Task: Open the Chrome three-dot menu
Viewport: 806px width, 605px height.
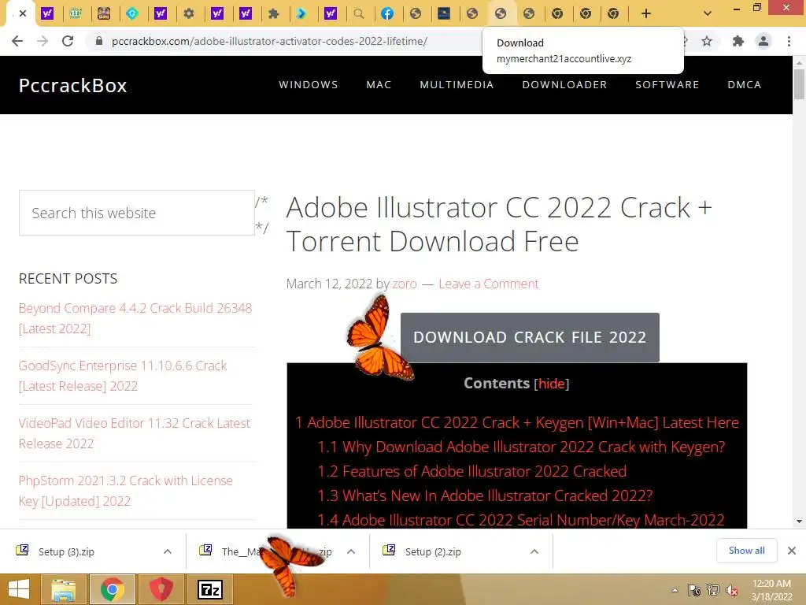Action: (789, 41)
